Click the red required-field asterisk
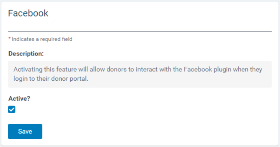280x147 pixels. click(9, 39)
